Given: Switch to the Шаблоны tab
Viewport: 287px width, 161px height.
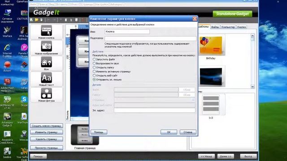Looking at the screenshot, I should pyautogui.click(x=204, y=27).
